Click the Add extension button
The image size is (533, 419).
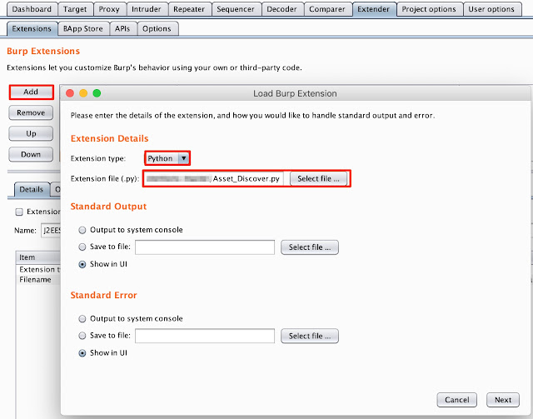coord(31,92)
